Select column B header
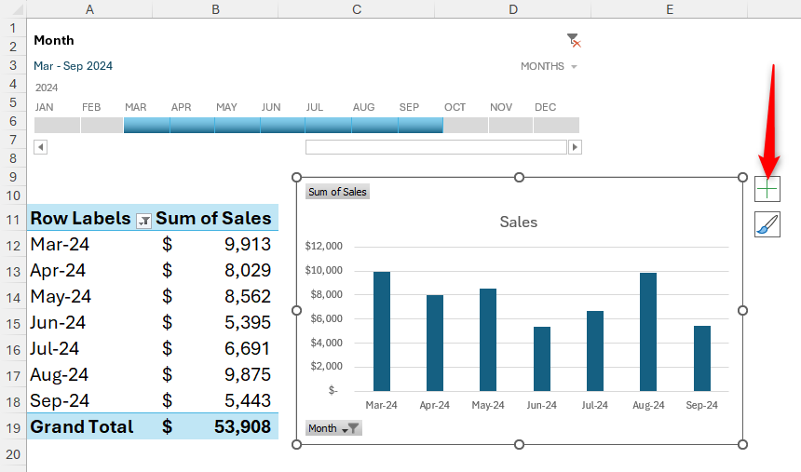The width and height of the screenshot is (801, 472). (215, 9)
